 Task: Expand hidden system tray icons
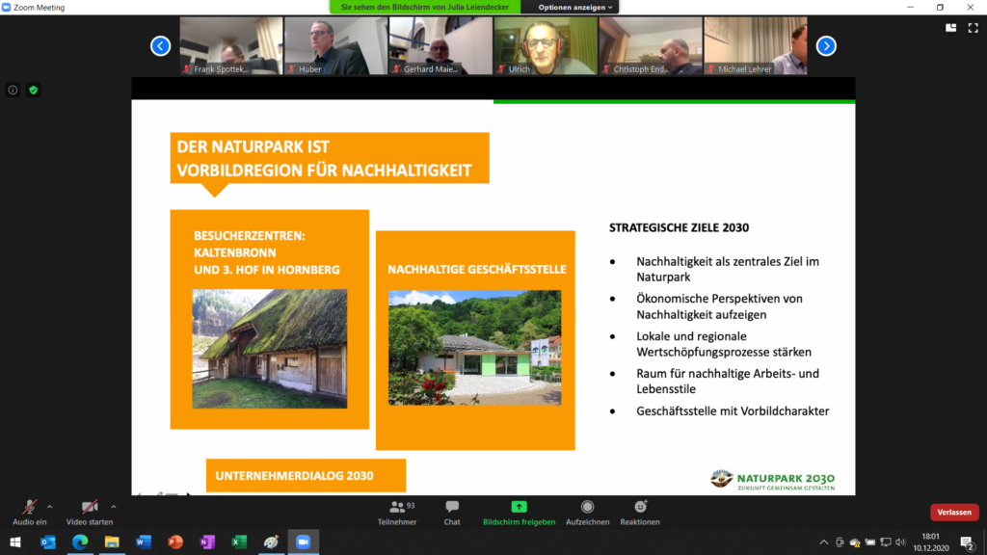(x=824, y=542)
